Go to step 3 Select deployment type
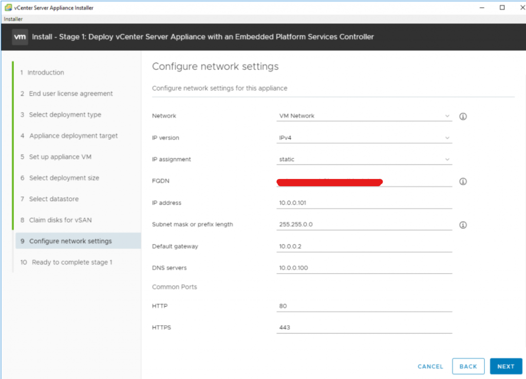Image resolution: width=526 pixels, height=379 pixels. tap(61, 114)
